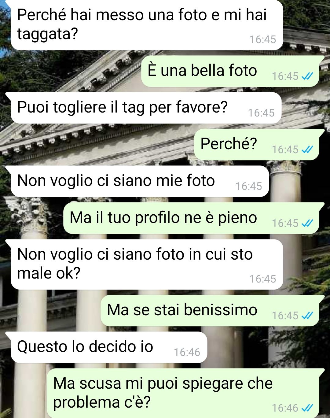Select the "Non voglio ci siano mie foto" message
Image resolution: width=330 pixels, height=418 pixels.
140,181
